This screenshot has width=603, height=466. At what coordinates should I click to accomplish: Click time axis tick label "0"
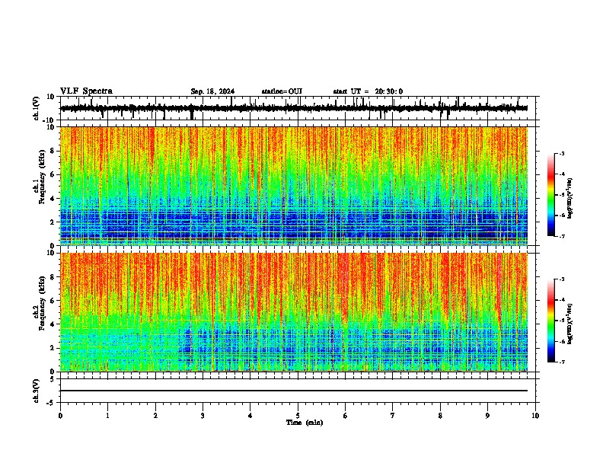click(60, 416)
